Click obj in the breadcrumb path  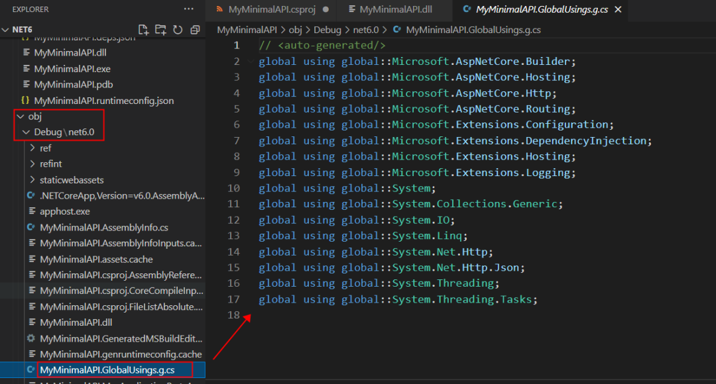pos(296,30)
